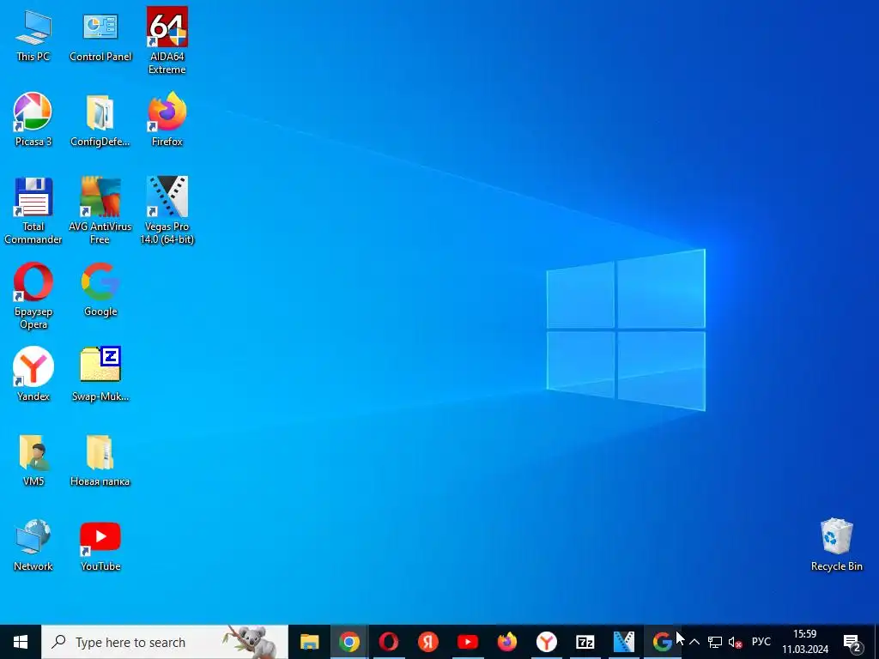Change the РУС input language

(761, 642)
